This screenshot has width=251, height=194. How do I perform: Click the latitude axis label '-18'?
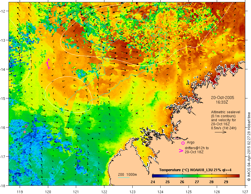click(x=3, y=185)
